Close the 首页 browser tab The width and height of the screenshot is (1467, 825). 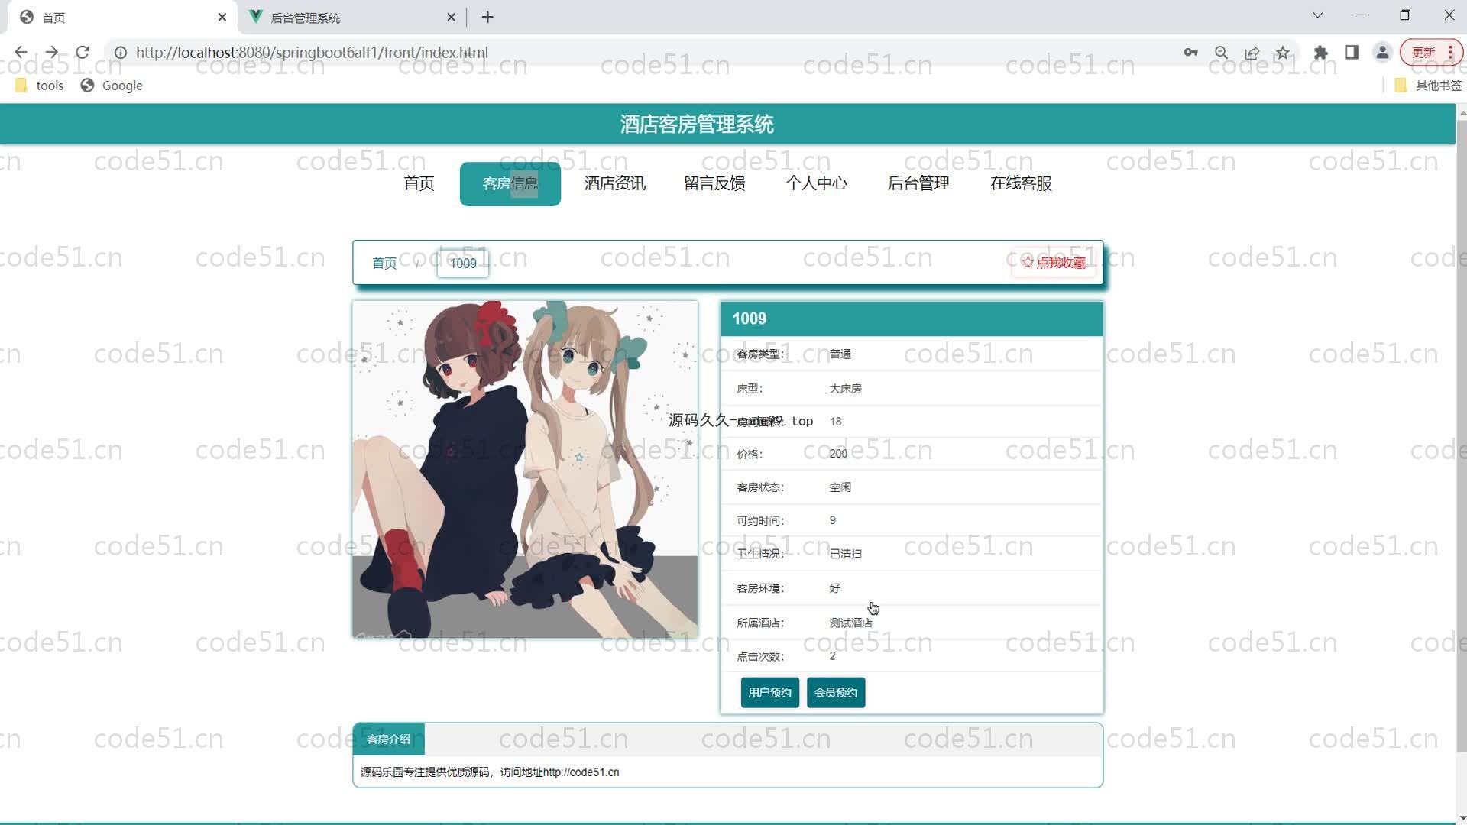coord(222,17)
